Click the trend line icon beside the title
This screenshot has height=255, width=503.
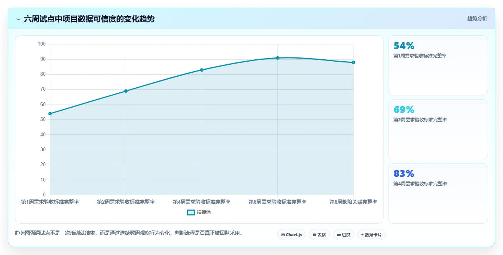pos(18,19)
